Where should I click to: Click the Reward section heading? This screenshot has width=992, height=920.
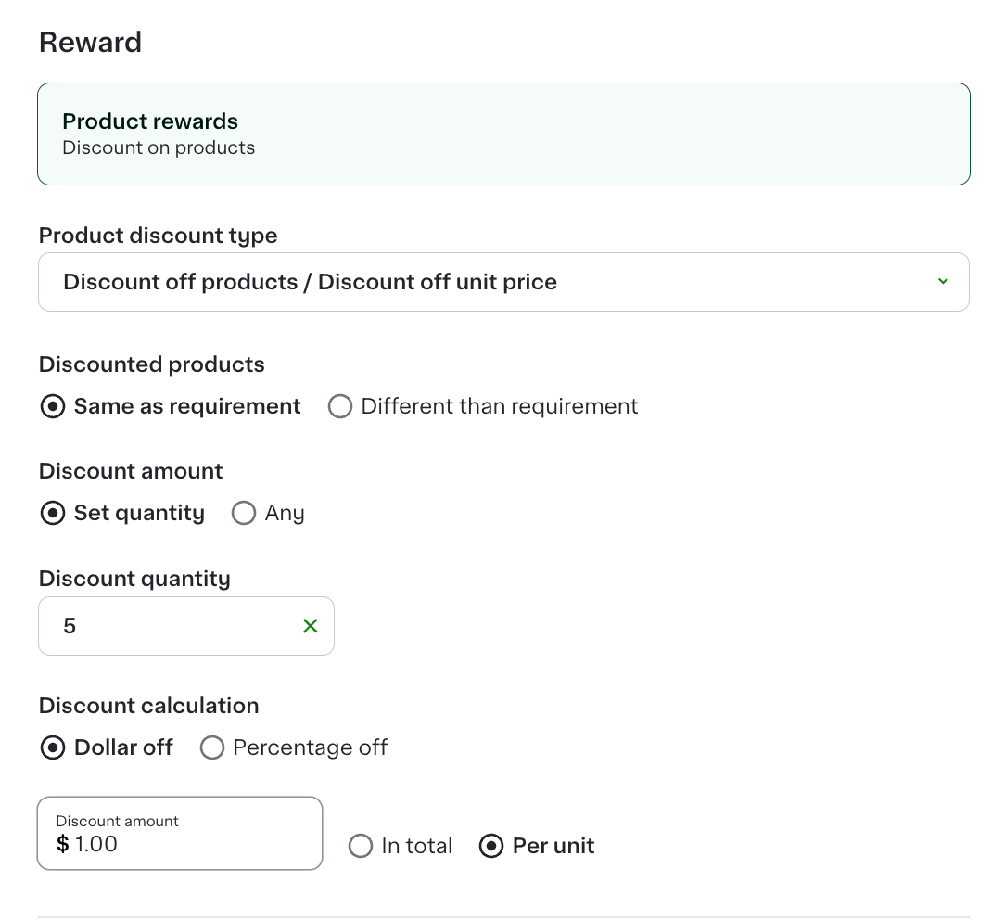[x=90, y=42]
